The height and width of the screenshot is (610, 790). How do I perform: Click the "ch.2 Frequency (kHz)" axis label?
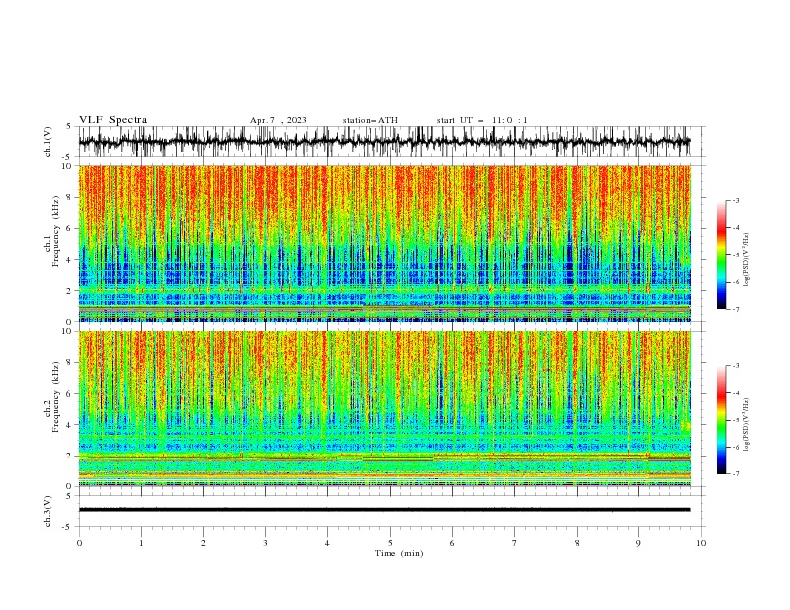tap(52, 397)
